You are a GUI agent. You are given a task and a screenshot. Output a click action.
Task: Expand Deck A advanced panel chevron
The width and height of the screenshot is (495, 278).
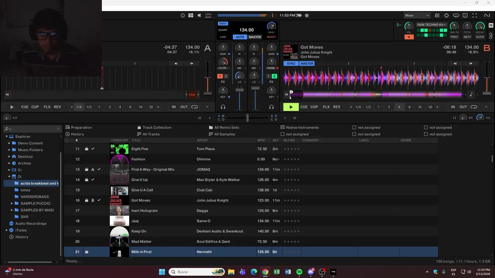[207, 107]
